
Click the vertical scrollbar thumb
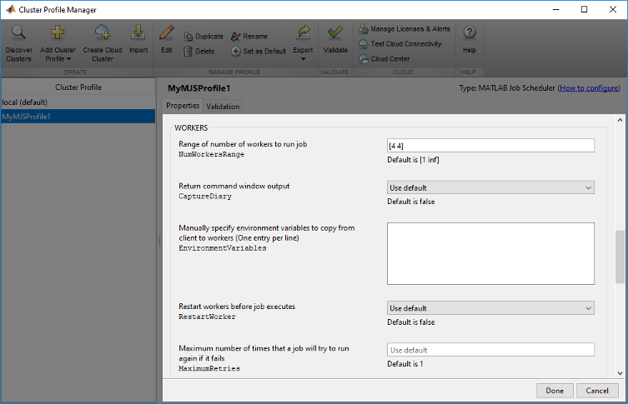[620, 257]
